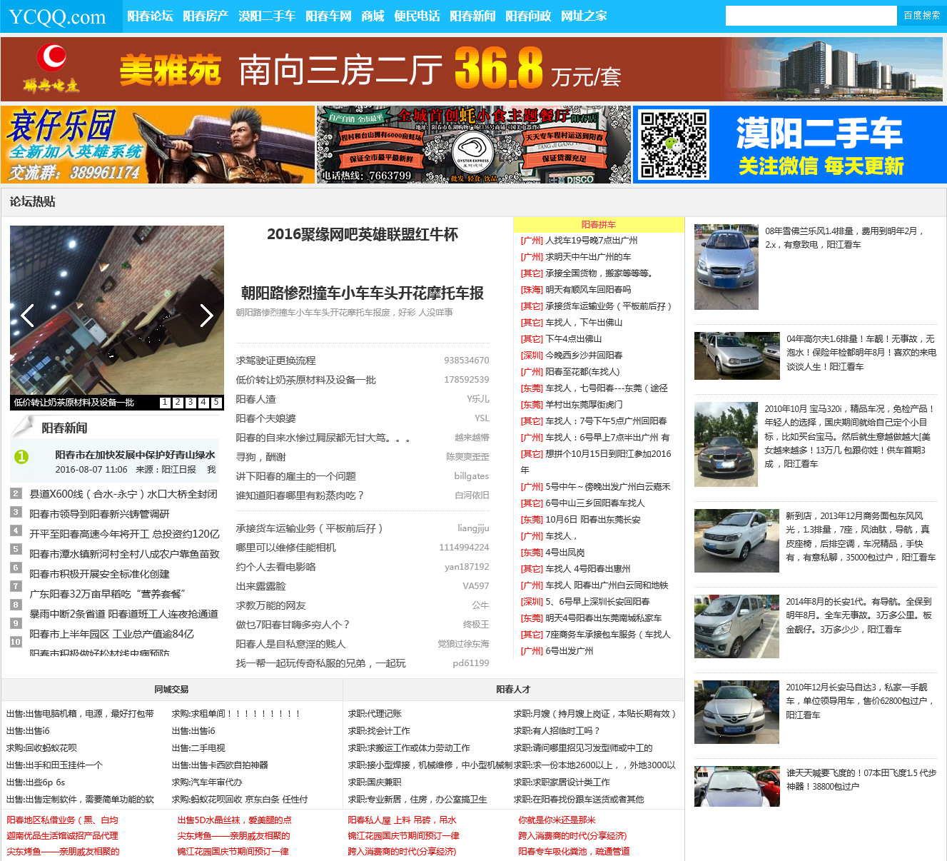Open 阳春论坛 in the top navigation
Image resolution: width=947 pixels, height=861 pixels.
pos(150,16)
